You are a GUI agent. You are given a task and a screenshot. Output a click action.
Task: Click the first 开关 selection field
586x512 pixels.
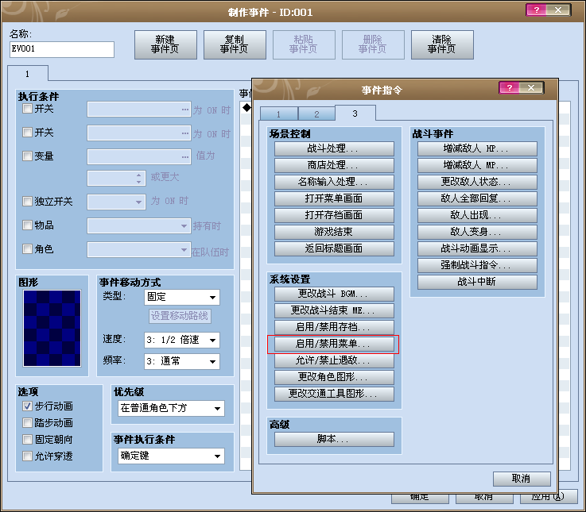click(x=139, y=110)
